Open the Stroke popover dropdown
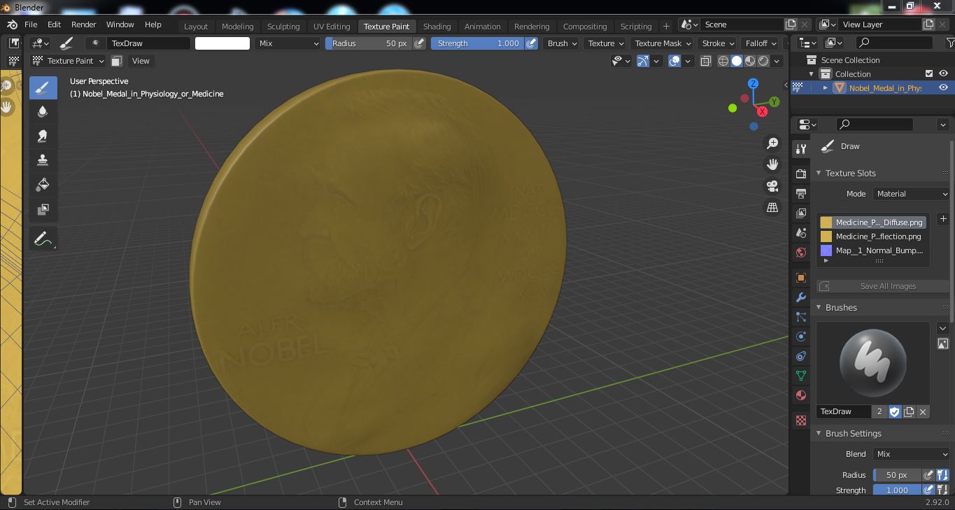Image resolution: width=955 pixels, height=510 pixels. [x=718, y=43]
